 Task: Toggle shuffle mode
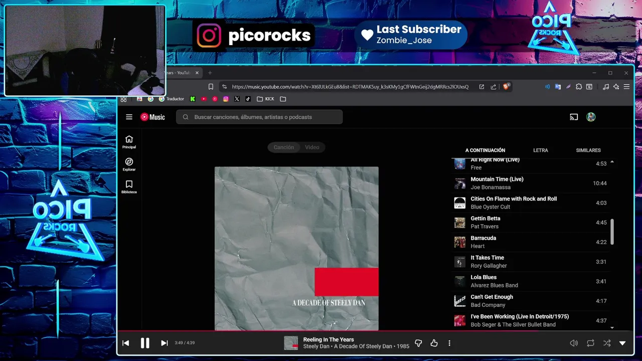coord(607,343)
